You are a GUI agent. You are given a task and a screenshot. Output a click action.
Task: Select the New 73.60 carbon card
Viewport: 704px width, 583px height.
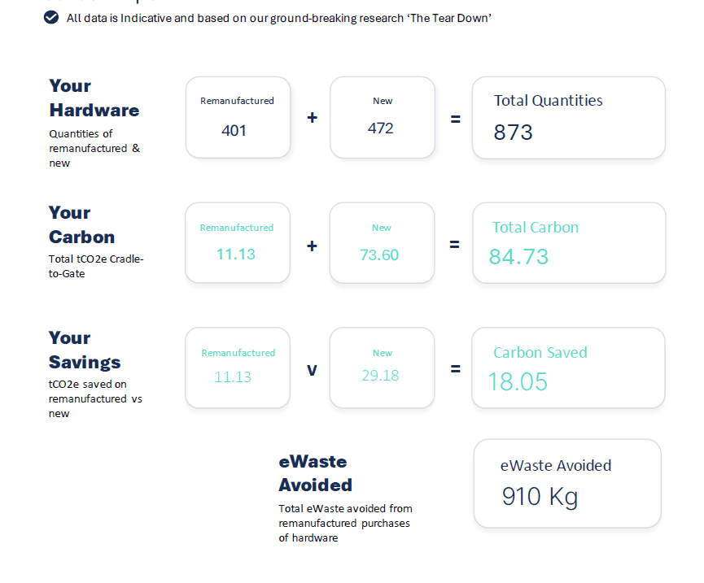(x=382, y=242)
